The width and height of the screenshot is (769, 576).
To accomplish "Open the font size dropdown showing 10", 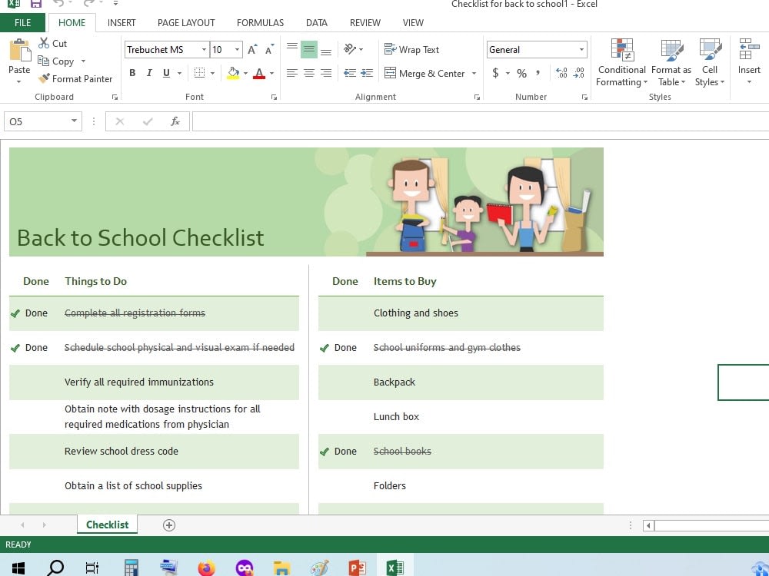I will point(237,49).
